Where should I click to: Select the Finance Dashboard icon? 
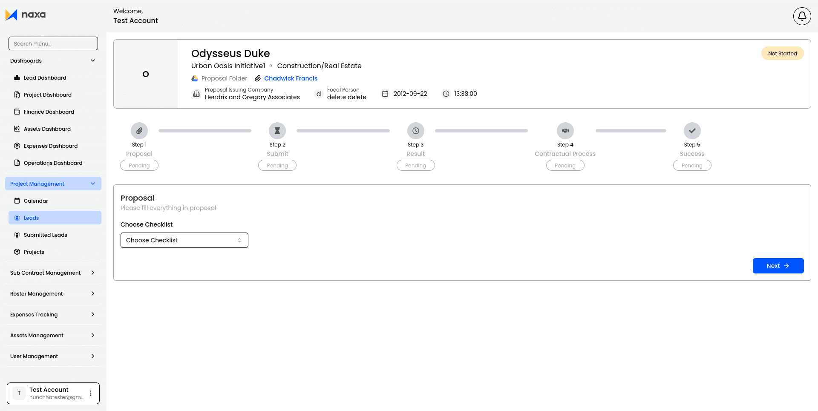(17, 112)
